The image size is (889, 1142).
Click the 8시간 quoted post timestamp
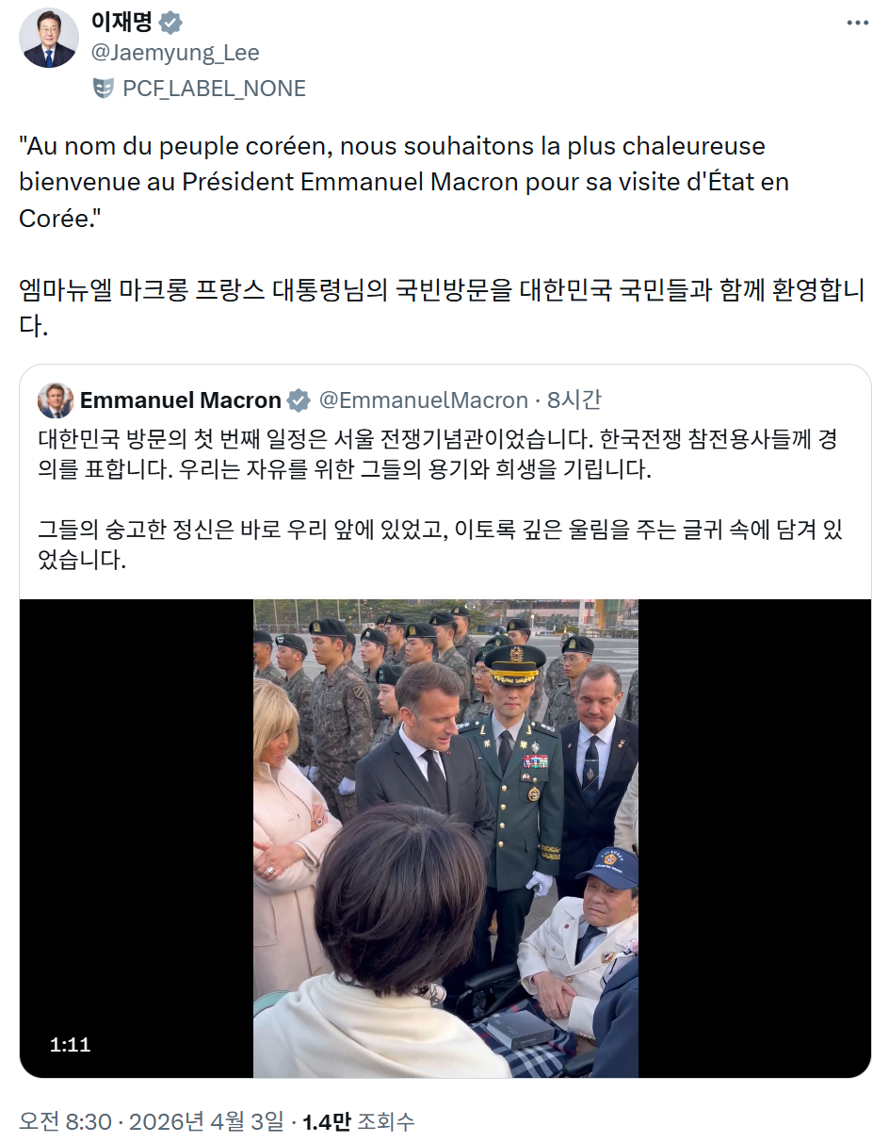574,400
